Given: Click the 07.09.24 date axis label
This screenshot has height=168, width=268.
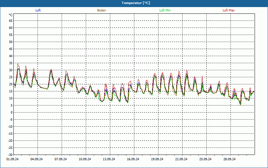Looking at the screenshot, I should (61, 159).
